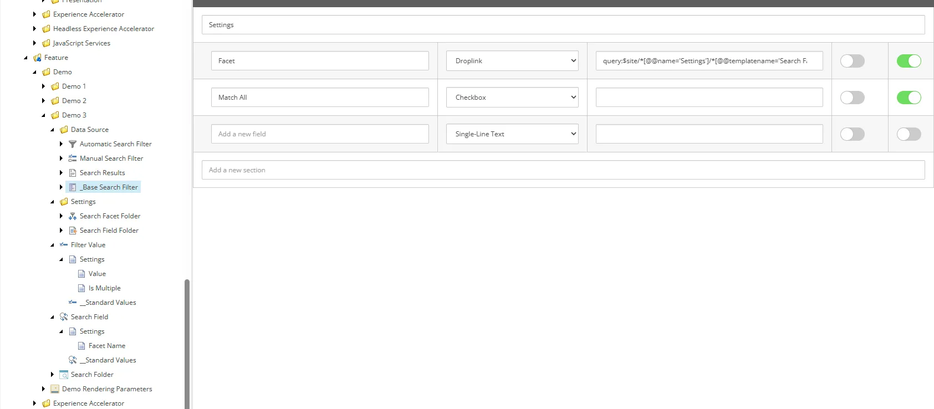Click the Manual Search Filter icon
This screenshot has width=934, height=409.
tap(73, 159)
